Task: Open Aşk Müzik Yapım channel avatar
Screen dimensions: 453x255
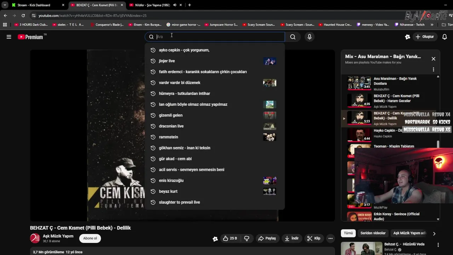Action: 35,238
